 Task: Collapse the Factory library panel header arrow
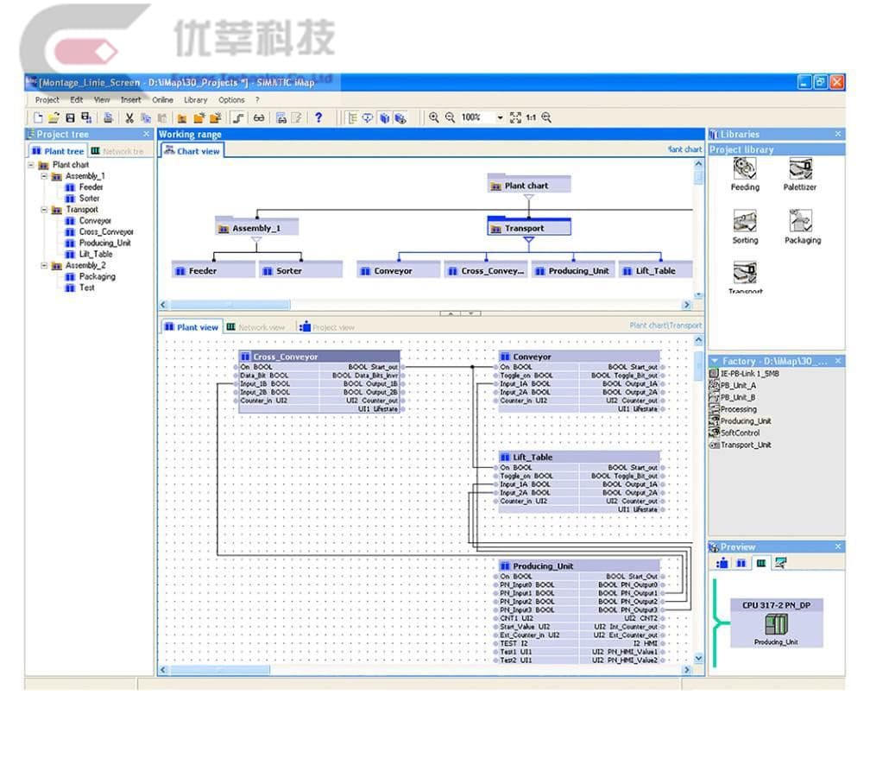[x=715, y=361]
